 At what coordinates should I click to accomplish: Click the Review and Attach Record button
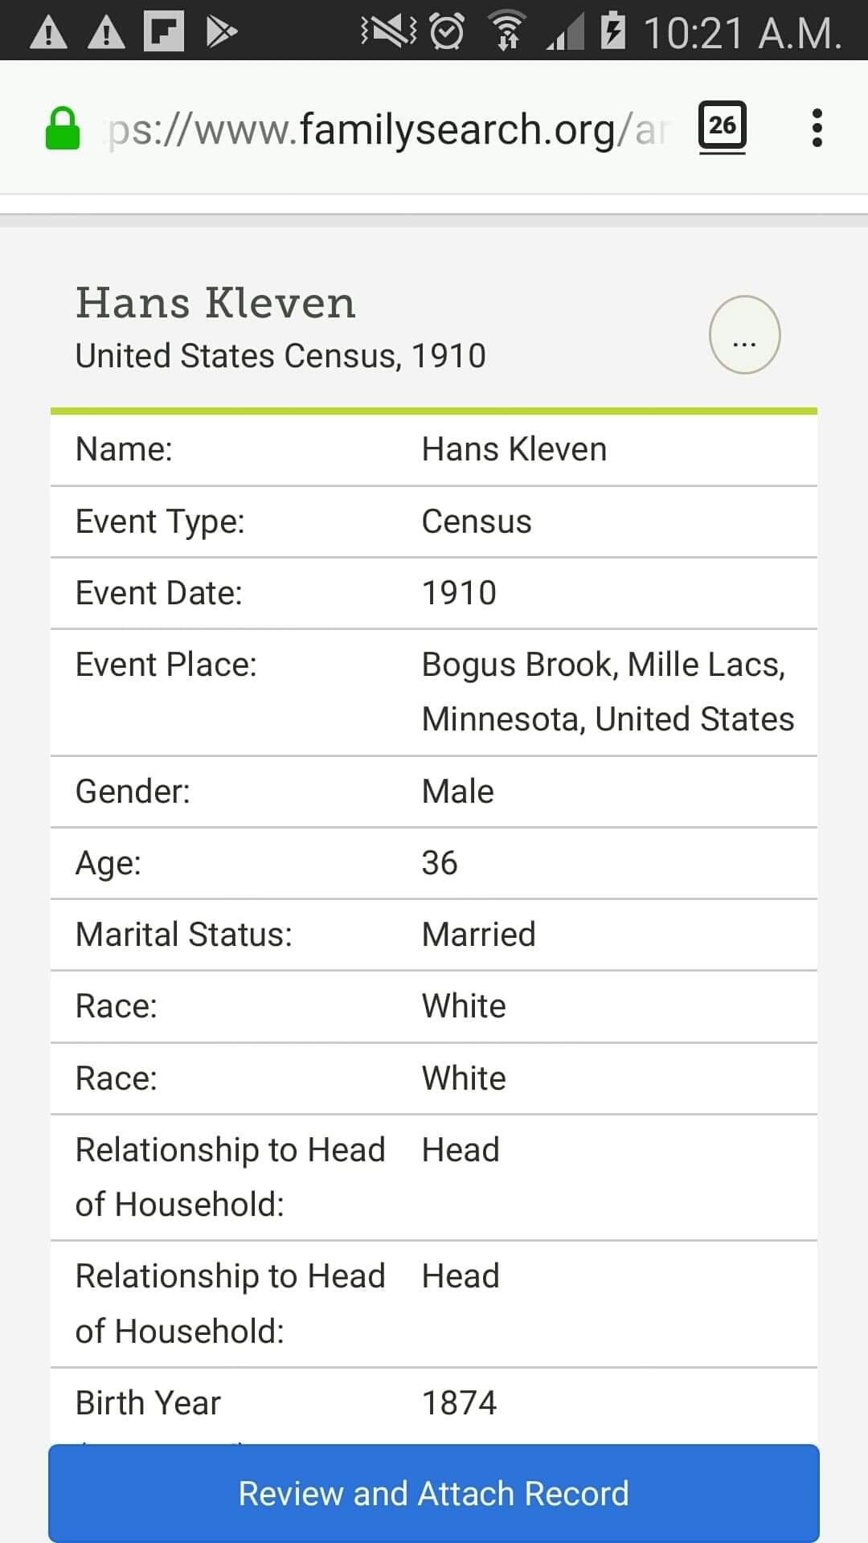tap(434, 1493)
